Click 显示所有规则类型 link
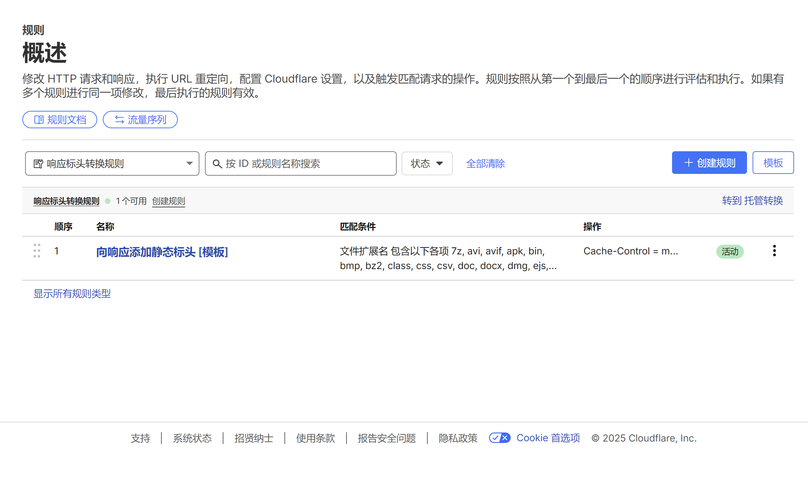This screenshot has height=490, width=808. click(72, 293)
